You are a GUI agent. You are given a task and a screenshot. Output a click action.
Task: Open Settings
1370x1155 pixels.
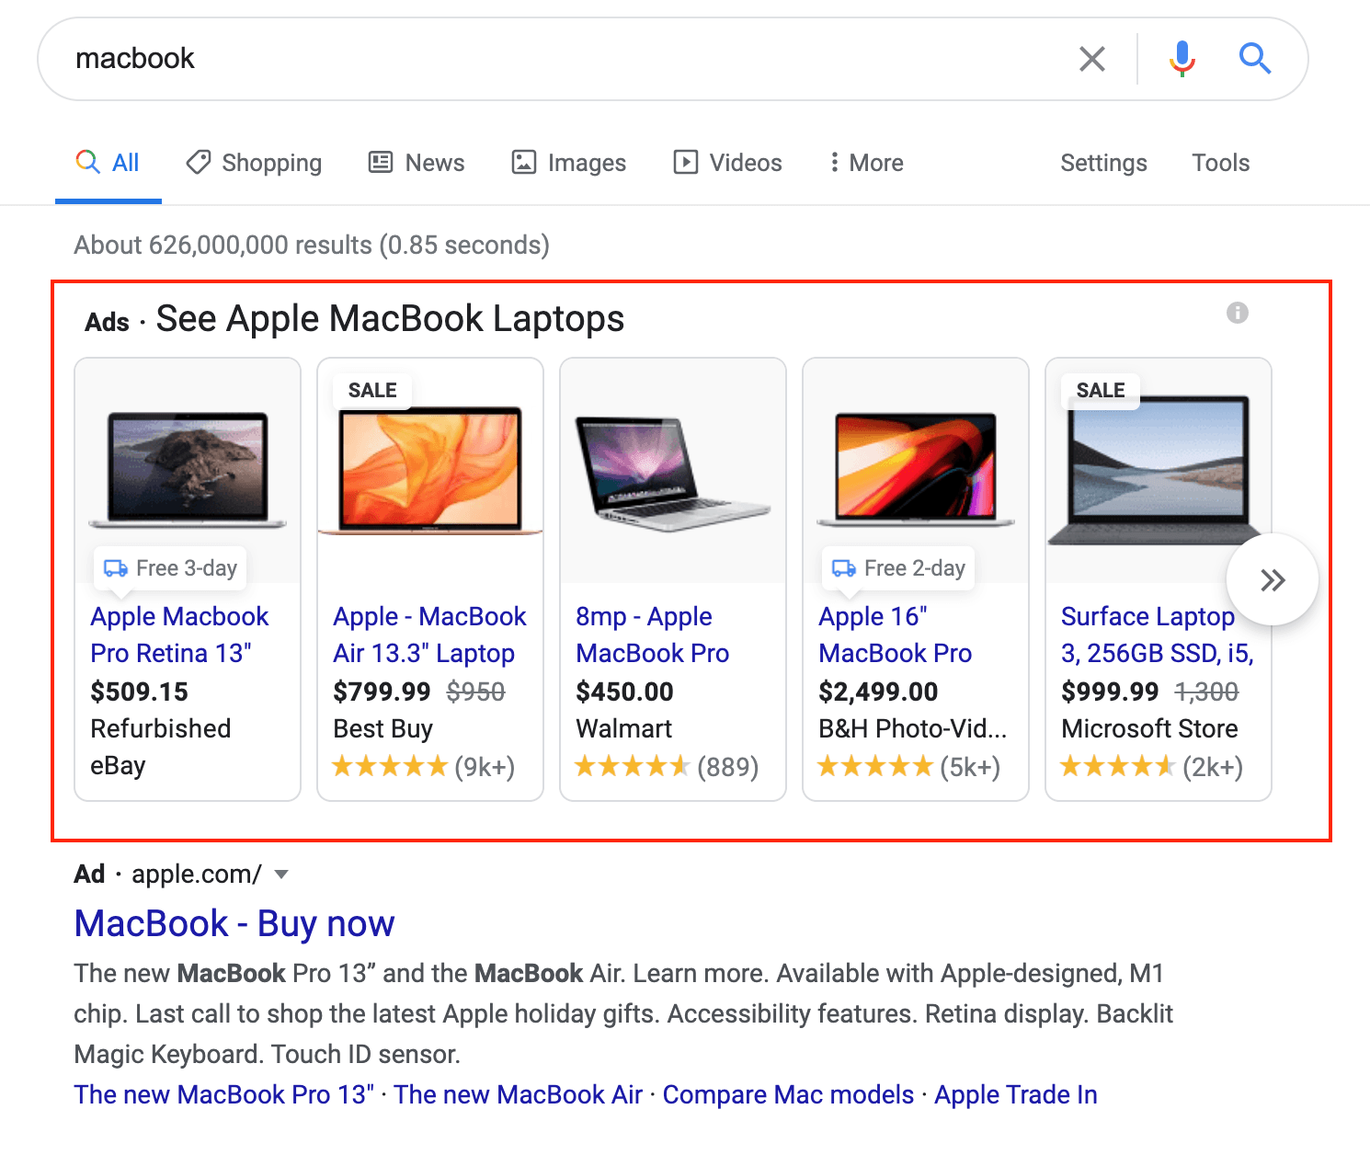pos(1103,163)
